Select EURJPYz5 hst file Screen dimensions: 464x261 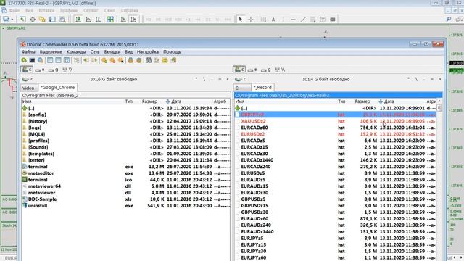pos(335,239)
